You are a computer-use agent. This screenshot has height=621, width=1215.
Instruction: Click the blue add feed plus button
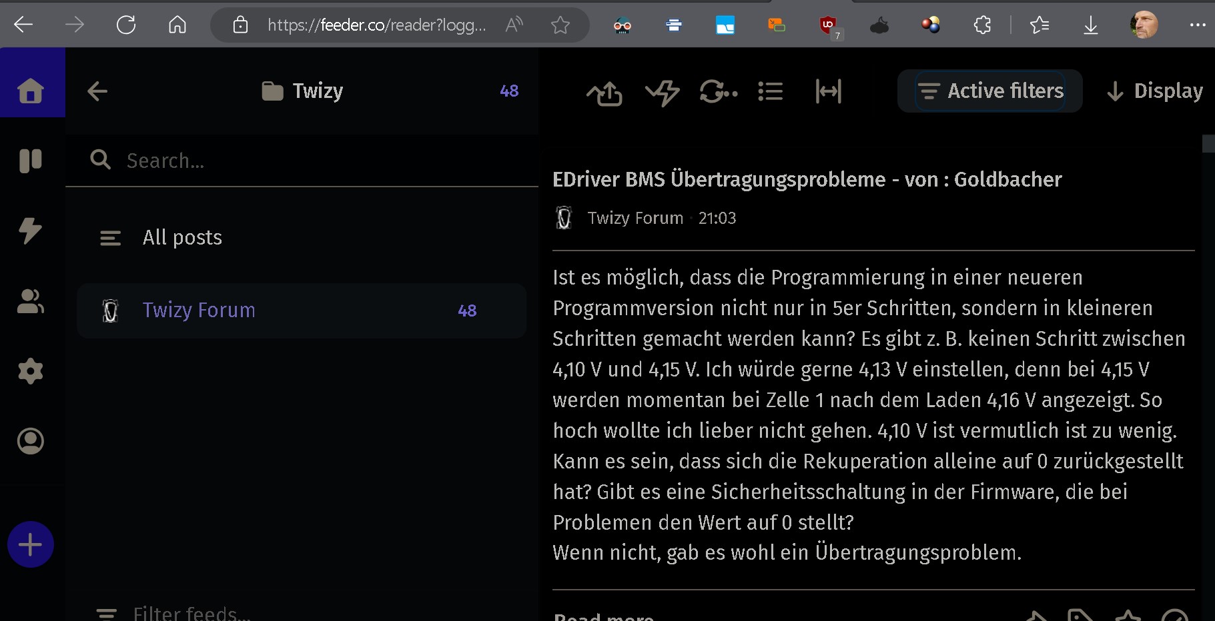(31, 545)
